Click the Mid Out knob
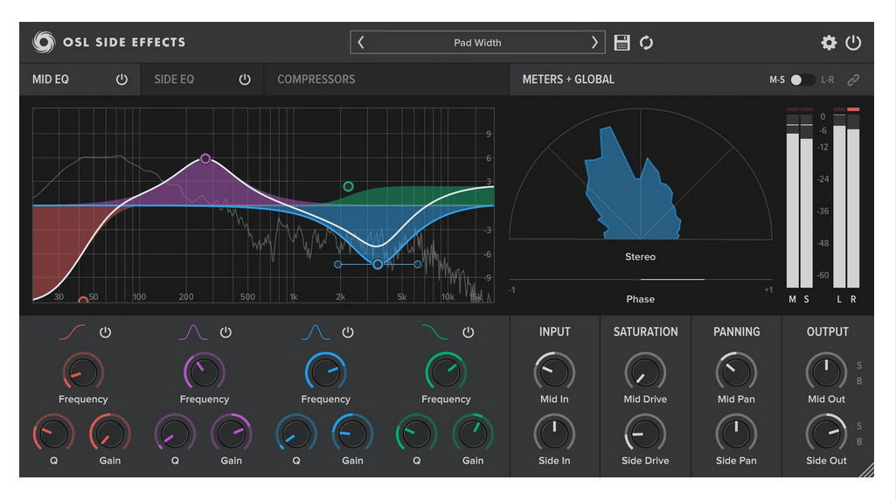 [826, 372]
